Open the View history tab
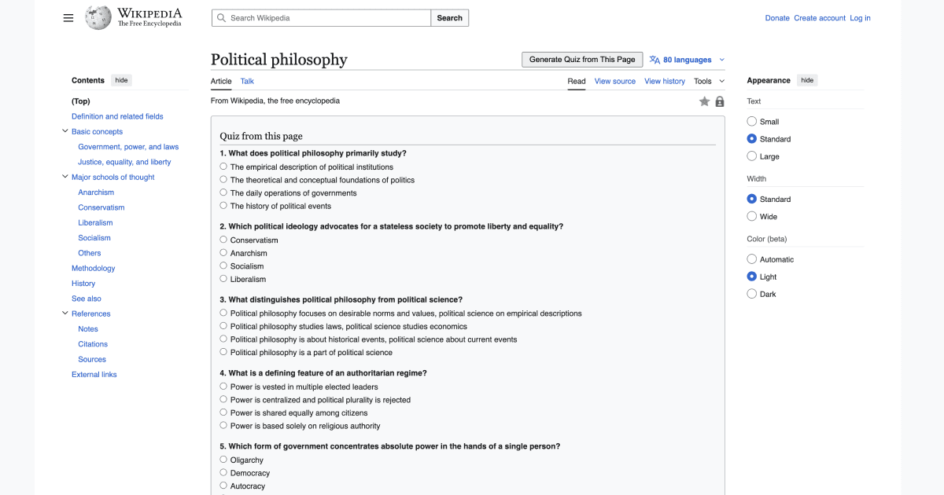This screenshot has width=944, height=495. 665,81
